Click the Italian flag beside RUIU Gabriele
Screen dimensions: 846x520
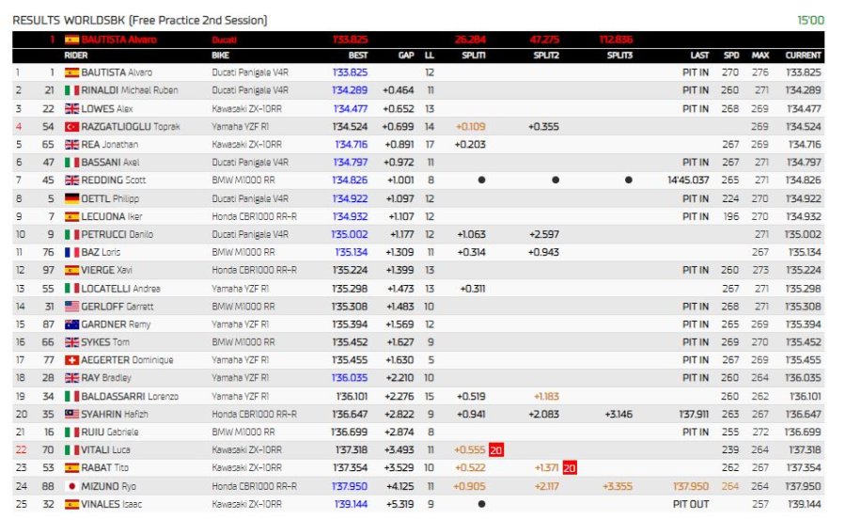click(71, 432)
